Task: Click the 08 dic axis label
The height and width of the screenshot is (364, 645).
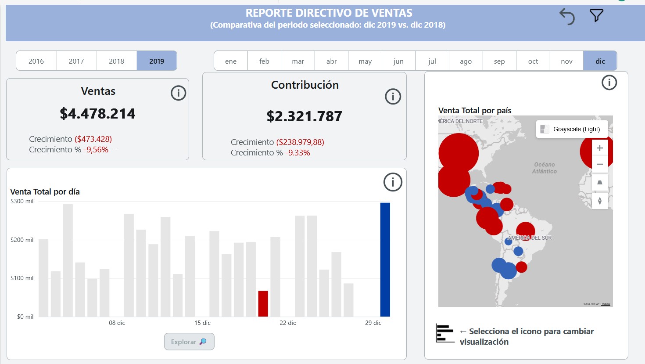Action: pos(117,323)
